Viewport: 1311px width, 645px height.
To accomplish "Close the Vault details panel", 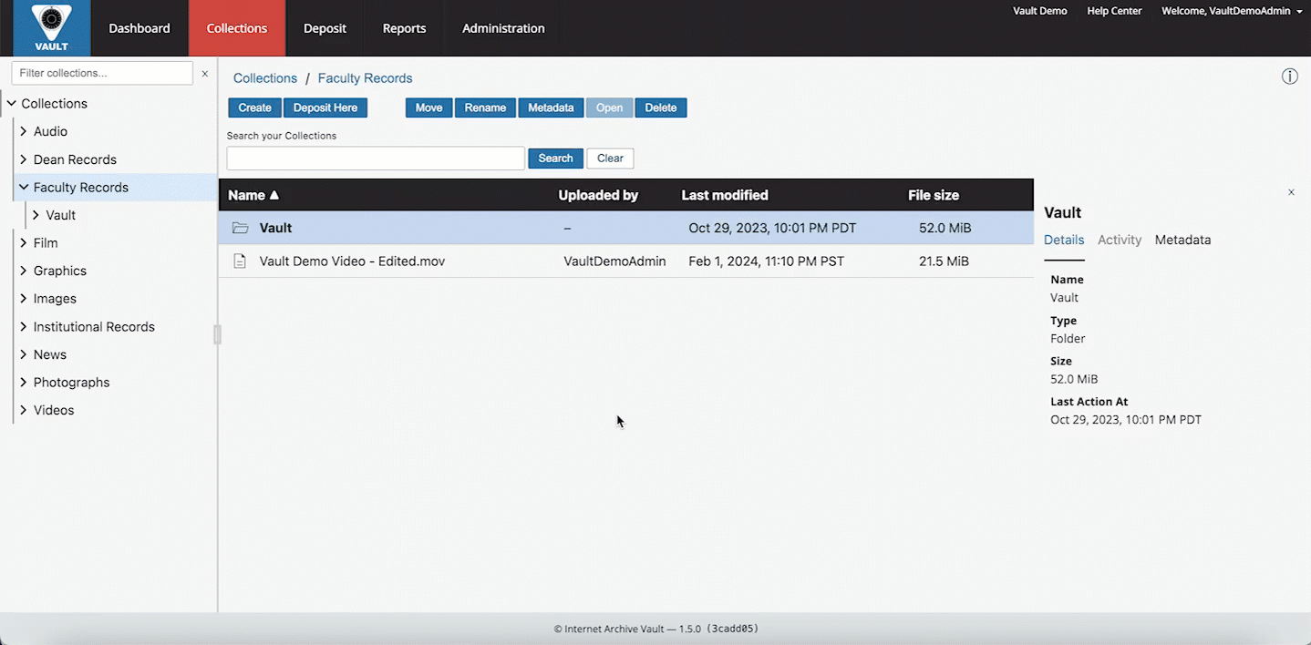I will coord(1291,192).
